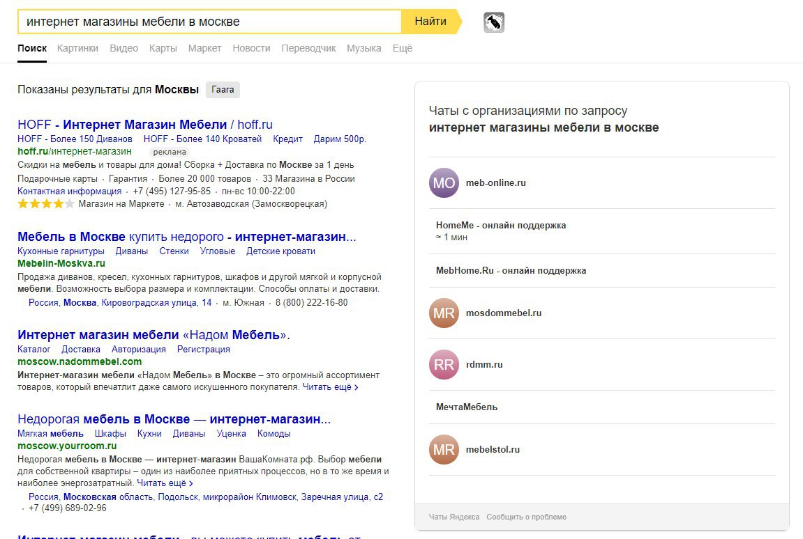Open the Детские кровати sitelink

280,251
